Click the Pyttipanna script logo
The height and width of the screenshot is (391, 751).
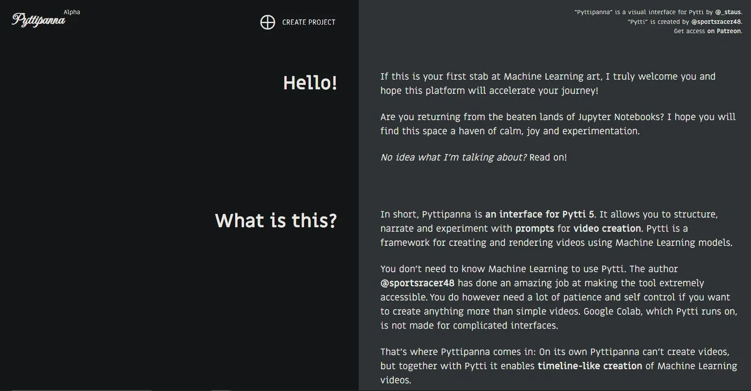(x=38, y=20)
